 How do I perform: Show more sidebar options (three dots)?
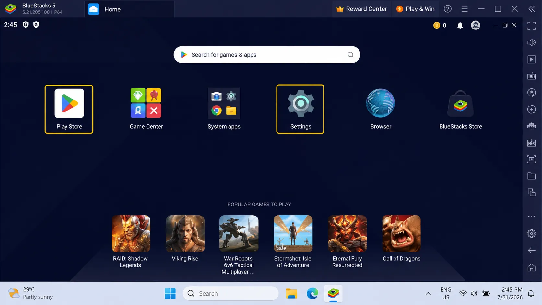pos(531,216)
